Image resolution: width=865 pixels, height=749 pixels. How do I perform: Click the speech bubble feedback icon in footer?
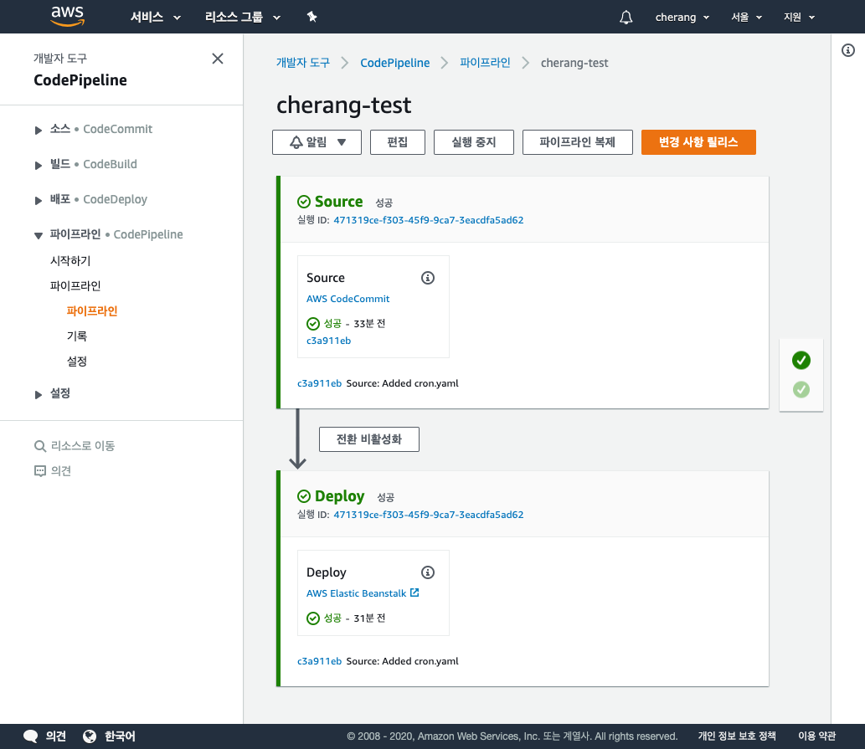[30, 736]
